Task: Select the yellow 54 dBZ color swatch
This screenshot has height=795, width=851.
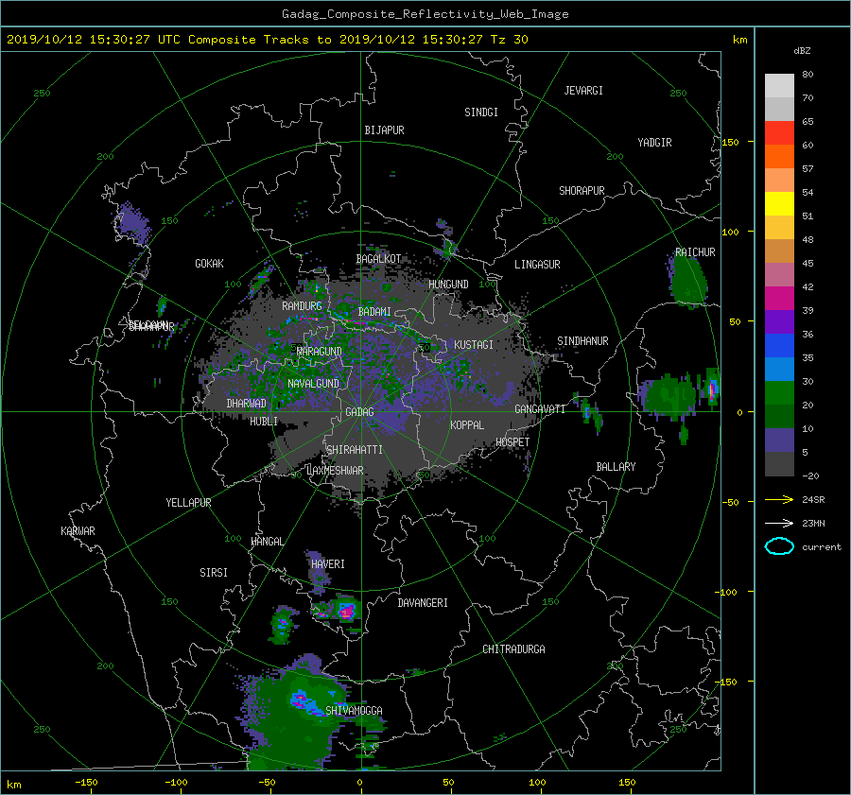Action: click(x=779, y=203)
